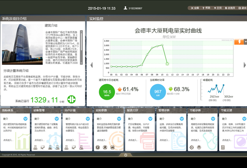Show previous chart with left arrow

coord(91,65)
